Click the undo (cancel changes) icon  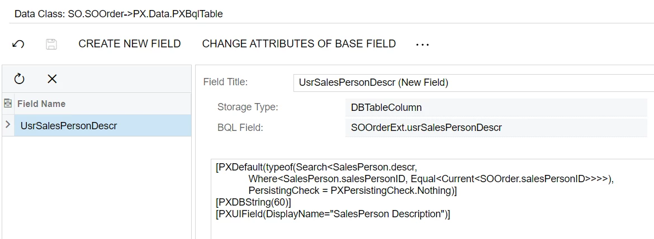(18, 44)
